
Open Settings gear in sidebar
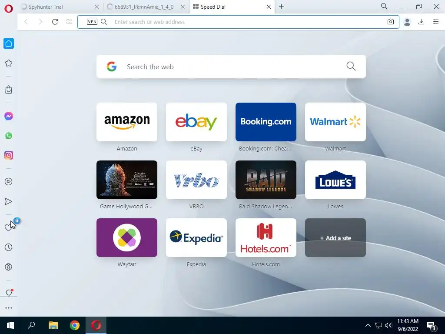click(x=9, y=267)
